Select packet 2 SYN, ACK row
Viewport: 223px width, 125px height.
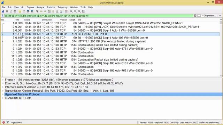pyautogui.click(x=110, y=27)
